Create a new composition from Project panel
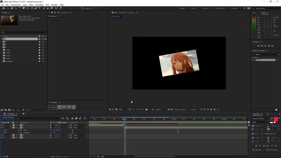 pyautogui.click(x=9, y=110)
